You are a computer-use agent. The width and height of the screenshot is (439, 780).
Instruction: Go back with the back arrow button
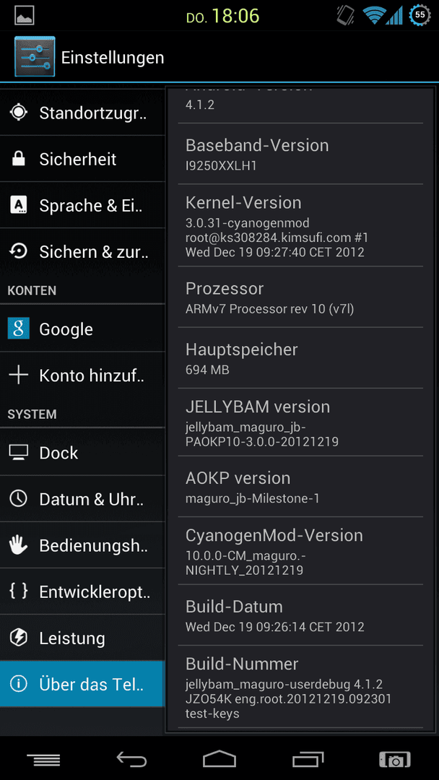pyautogui.click(x=131, y=760)
